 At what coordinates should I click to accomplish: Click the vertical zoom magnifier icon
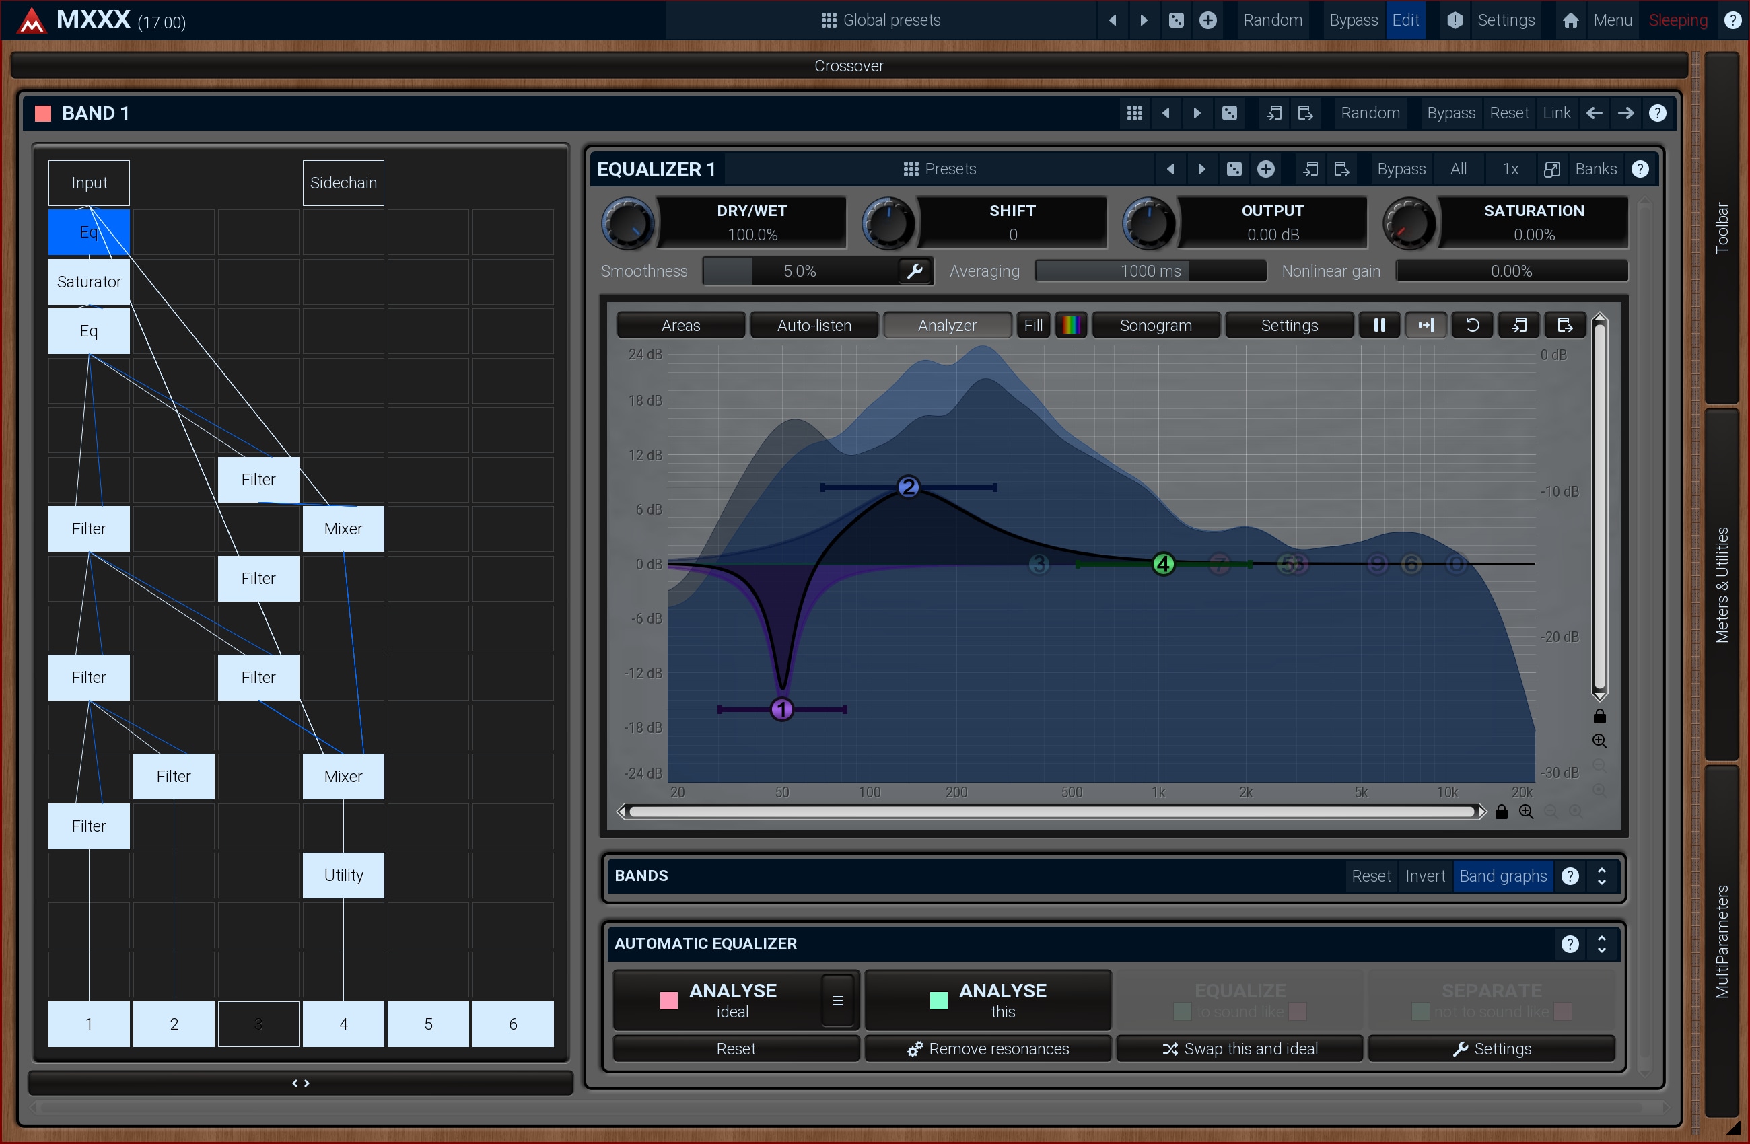[1599, 740]
